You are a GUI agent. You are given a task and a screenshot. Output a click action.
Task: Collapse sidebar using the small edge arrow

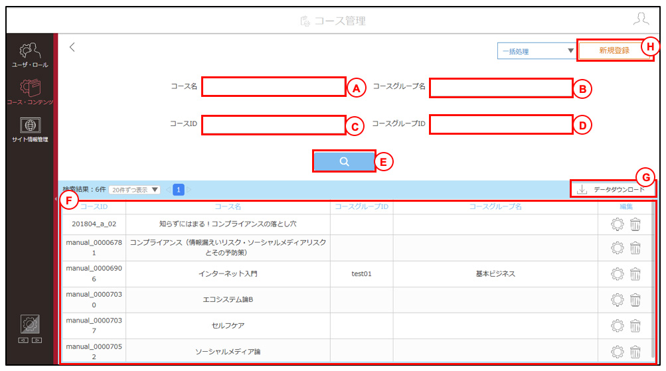56,198
